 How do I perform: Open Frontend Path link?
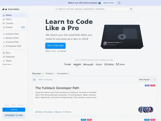coord(14,42)
